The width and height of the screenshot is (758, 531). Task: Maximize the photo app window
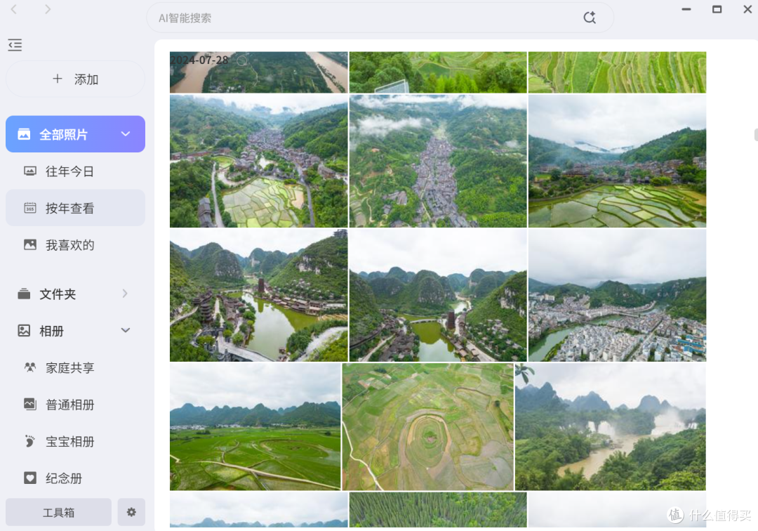(717, 9)
